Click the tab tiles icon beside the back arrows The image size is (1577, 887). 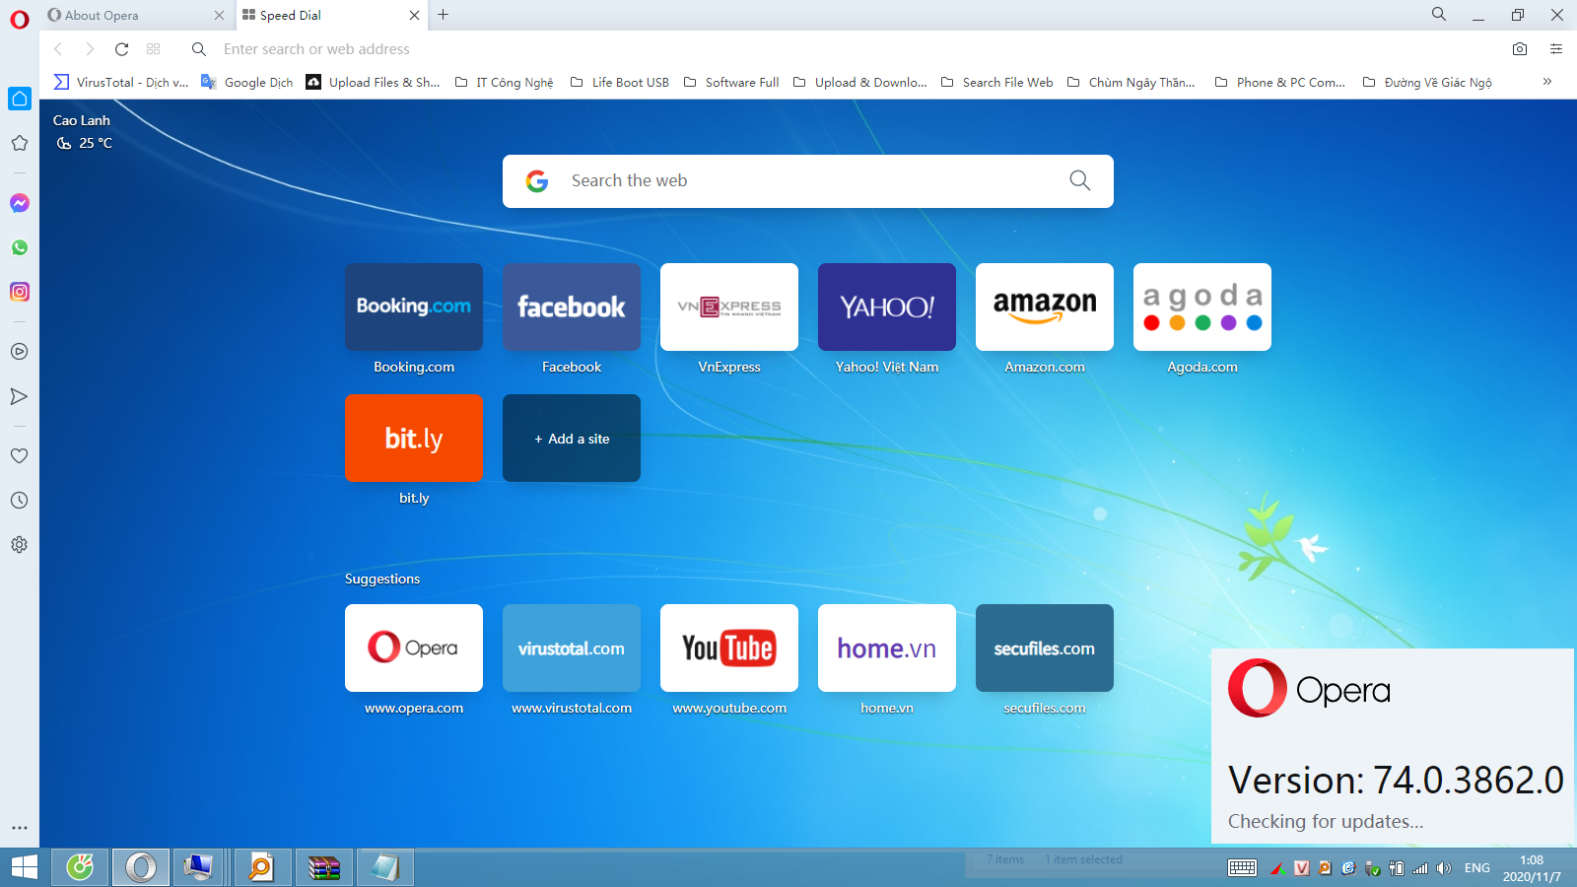(154, 48)
